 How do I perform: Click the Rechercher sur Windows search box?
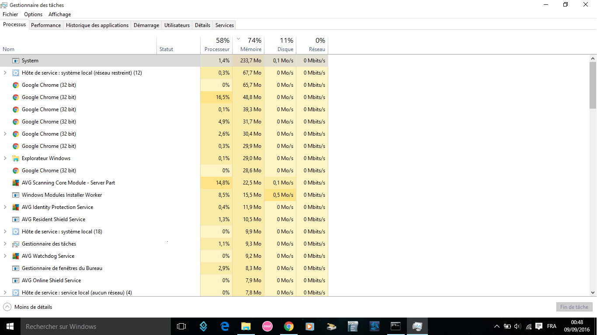tap(96, 326)
